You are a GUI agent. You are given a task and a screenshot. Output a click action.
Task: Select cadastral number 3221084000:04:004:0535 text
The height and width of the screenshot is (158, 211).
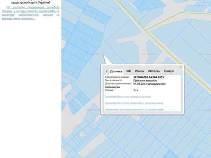point(149,77)
